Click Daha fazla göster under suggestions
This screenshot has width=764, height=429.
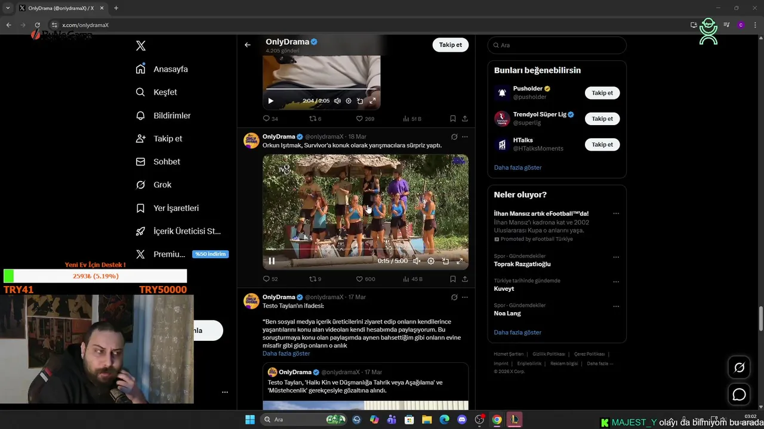517,167
